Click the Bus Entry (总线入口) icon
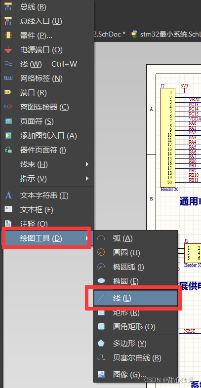This screenshot has height=388, width=201. 8,21
